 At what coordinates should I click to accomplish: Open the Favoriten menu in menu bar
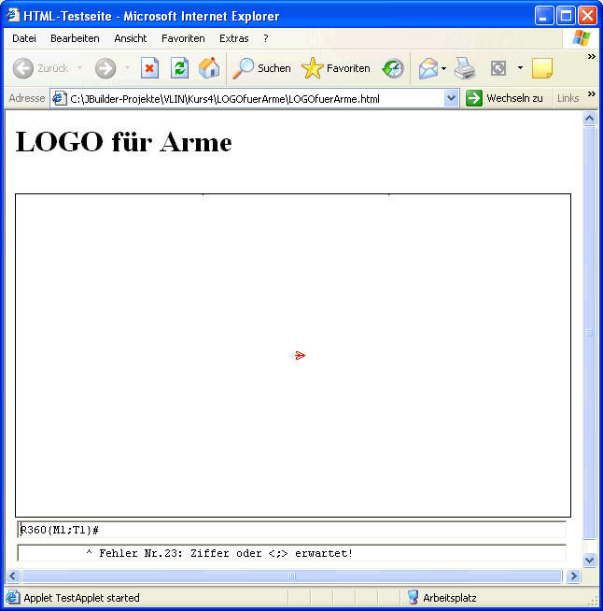183,38
